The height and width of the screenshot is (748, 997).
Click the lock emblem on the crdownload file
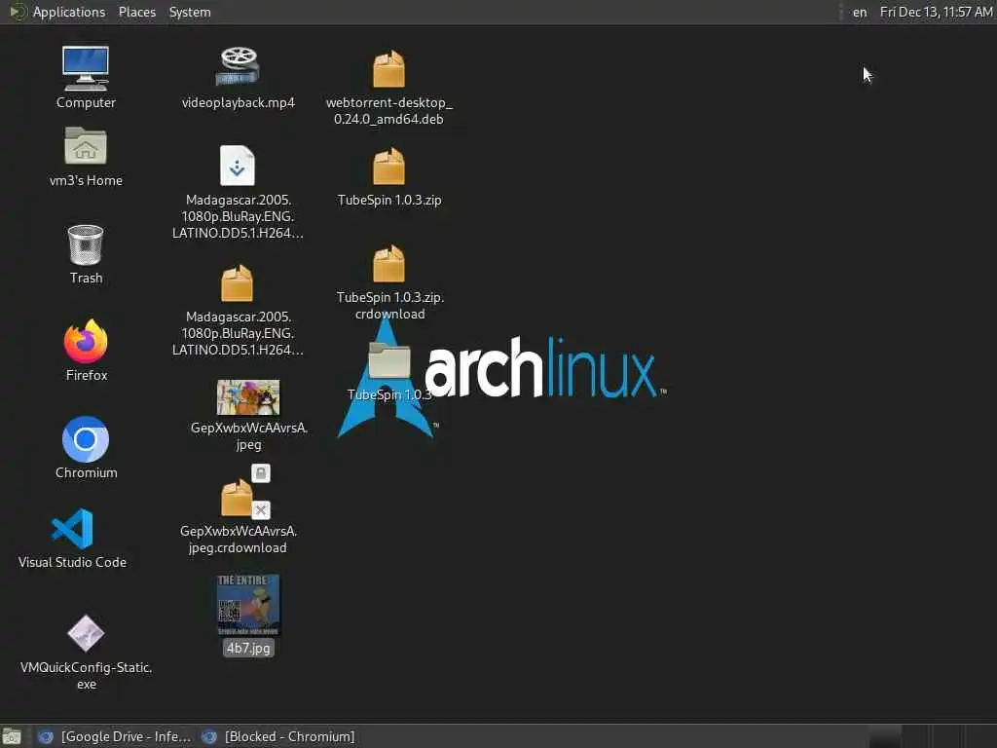pyautogui.click(x=261, y=473)
